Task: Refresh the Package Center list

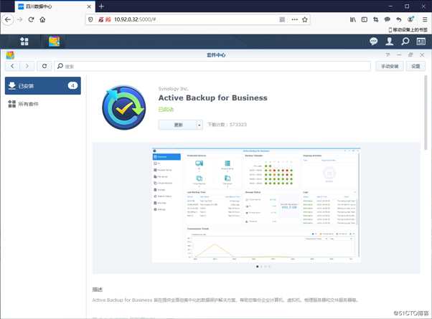Action: click(x=44, y=66)
